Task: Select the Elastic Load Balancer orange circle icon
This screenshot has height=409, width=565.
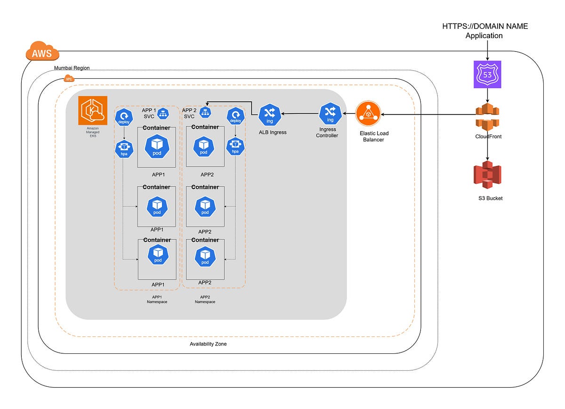Action: pyautogui.click(x=369, y=115)
